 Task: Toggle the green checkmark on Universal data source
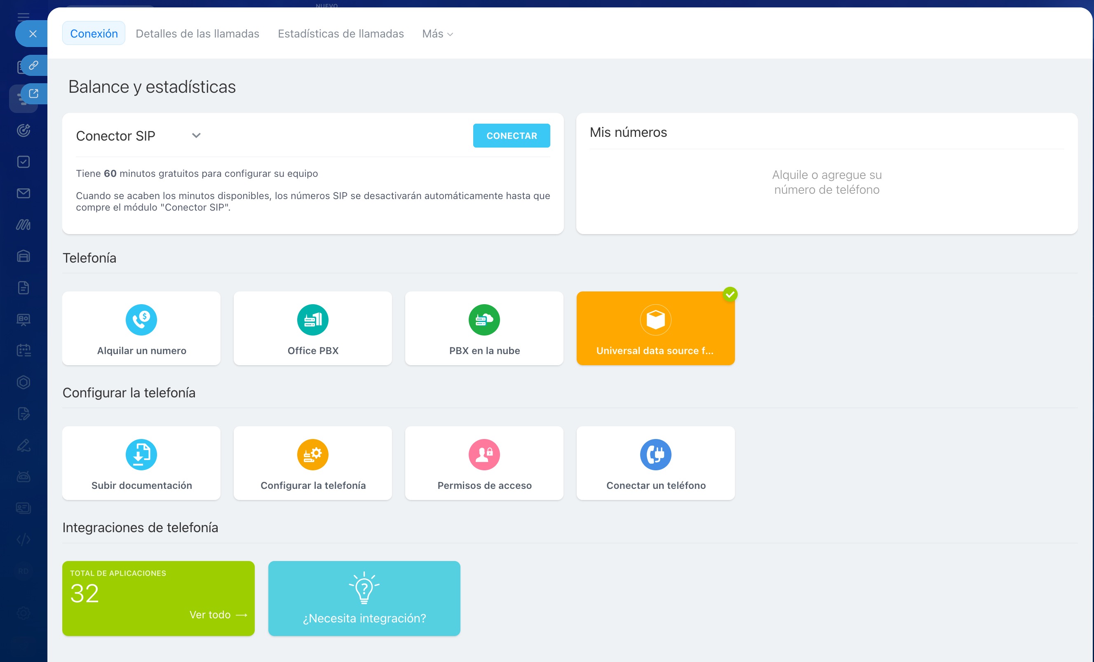[x=730, y=294]
